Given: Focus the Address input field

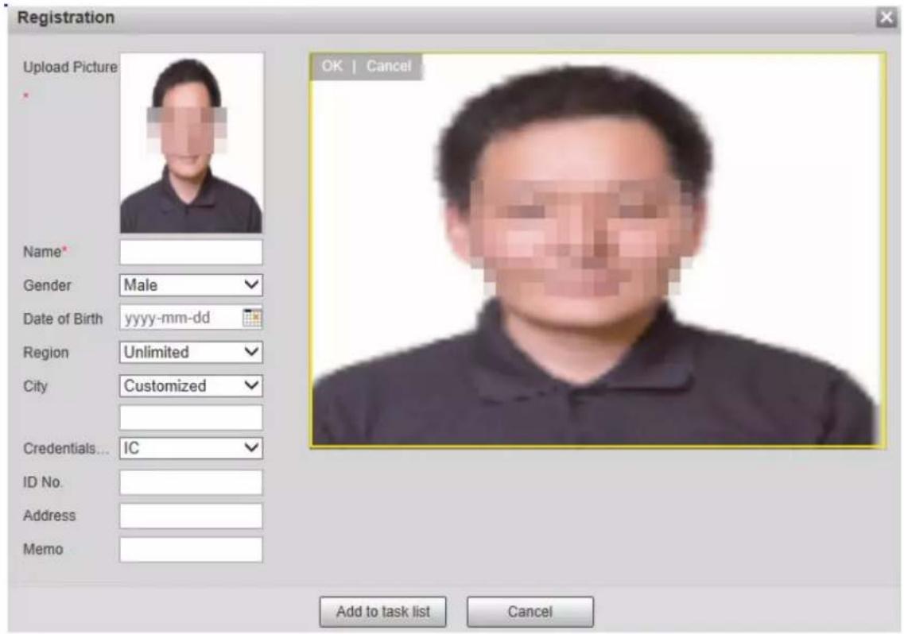Looking at the screenshot, I should 191,516.
